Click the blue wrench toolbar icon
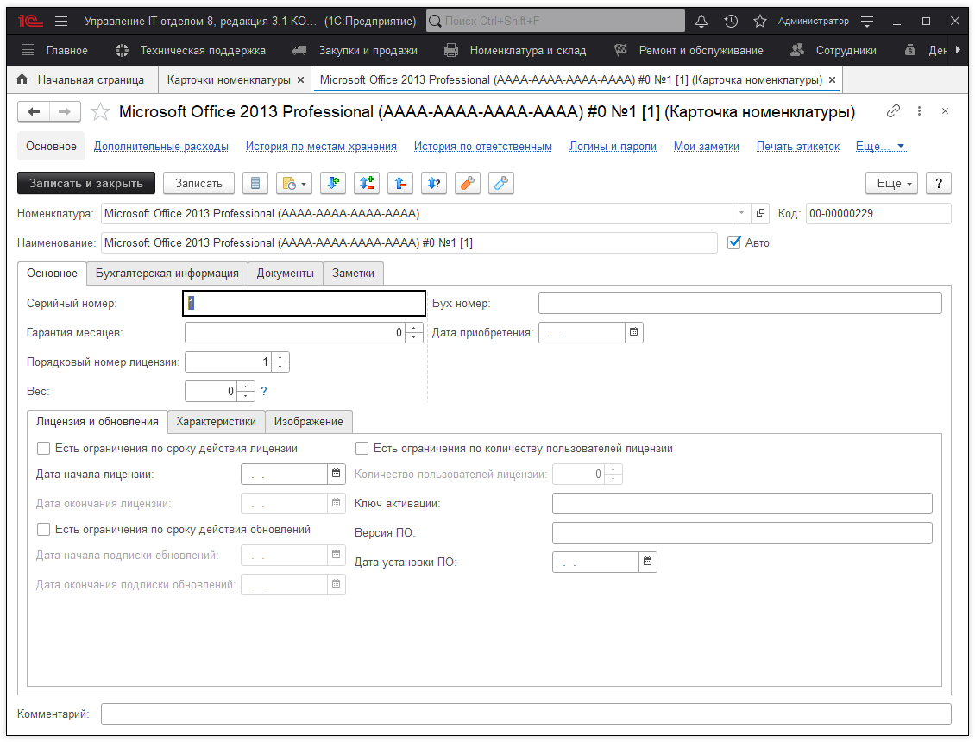Screen dimensions: 975x742 [500, 183]
